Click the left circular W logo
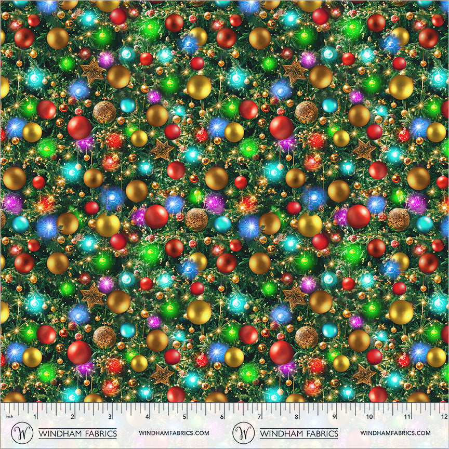Screen dimensions: 449x449 pos(22,432)
